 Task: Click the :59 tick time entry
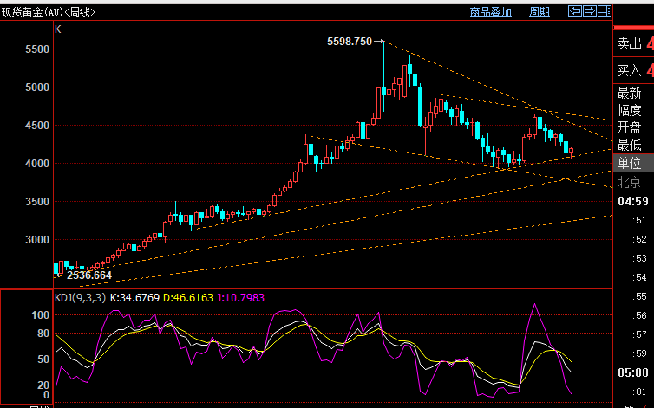tap(639, 353)
